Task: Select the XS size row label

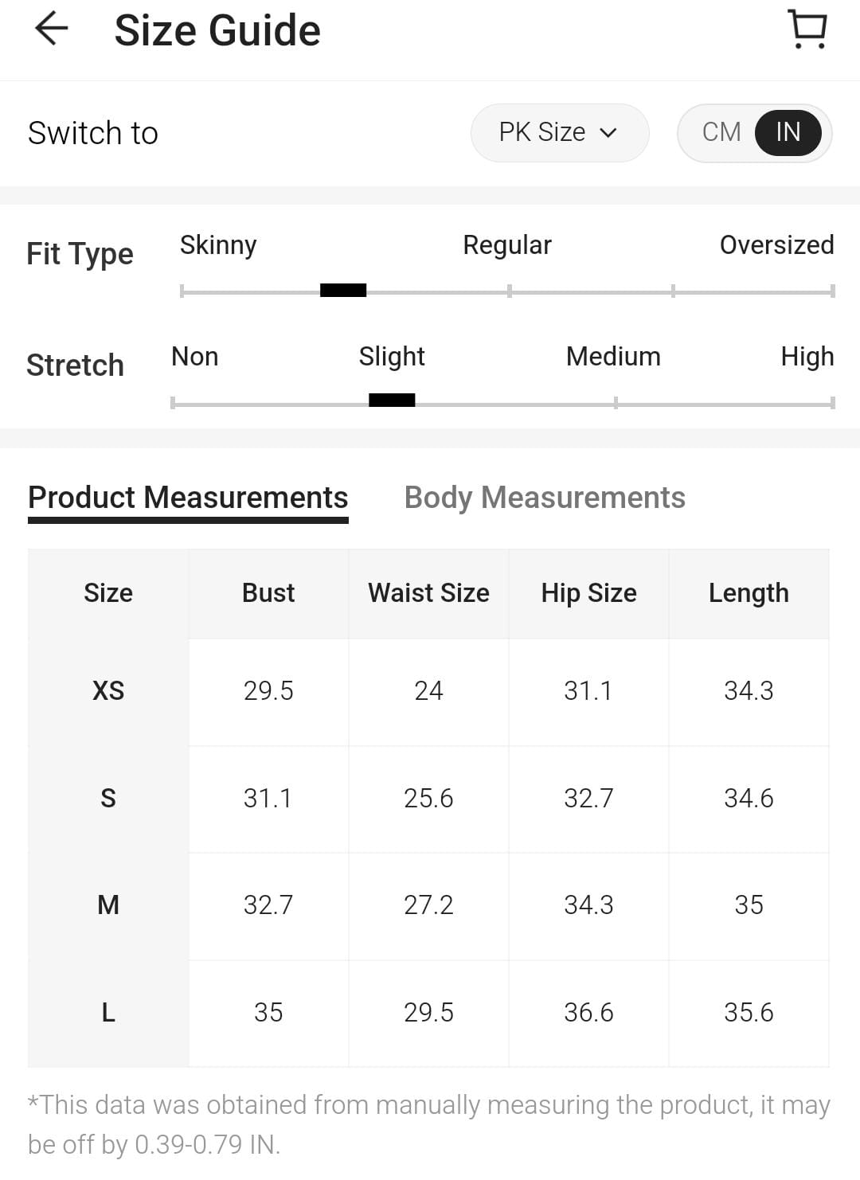Action: click(x=108, y=690)
